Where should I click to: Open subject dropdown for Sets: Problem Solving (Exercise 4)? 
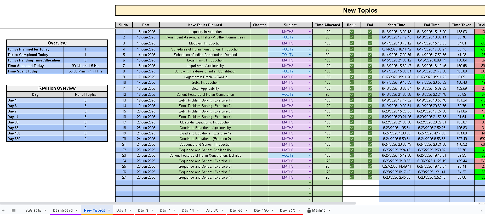click(x=310, y=117)
